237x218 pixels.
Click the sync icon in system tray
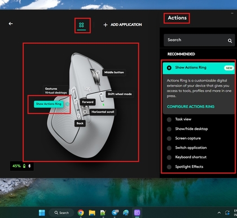coord(227,213)
